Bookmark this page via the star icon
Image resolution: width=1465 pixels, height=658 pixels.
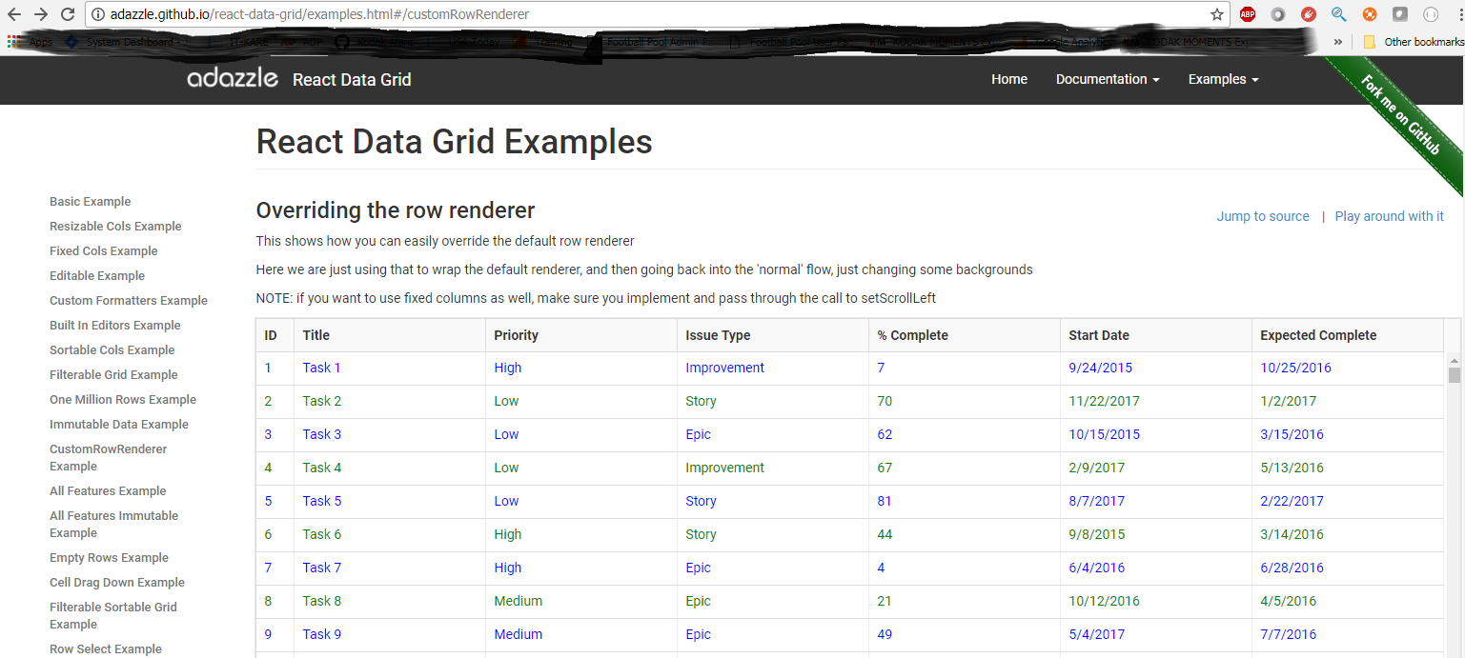click(1216, 14)
